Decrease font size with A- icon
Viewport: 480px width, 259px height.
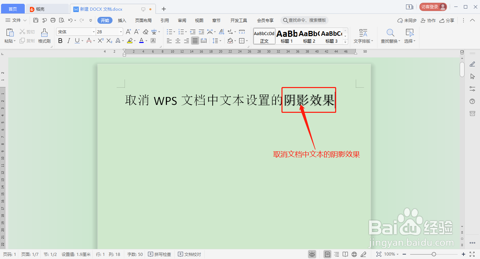(x=137, y=32)
